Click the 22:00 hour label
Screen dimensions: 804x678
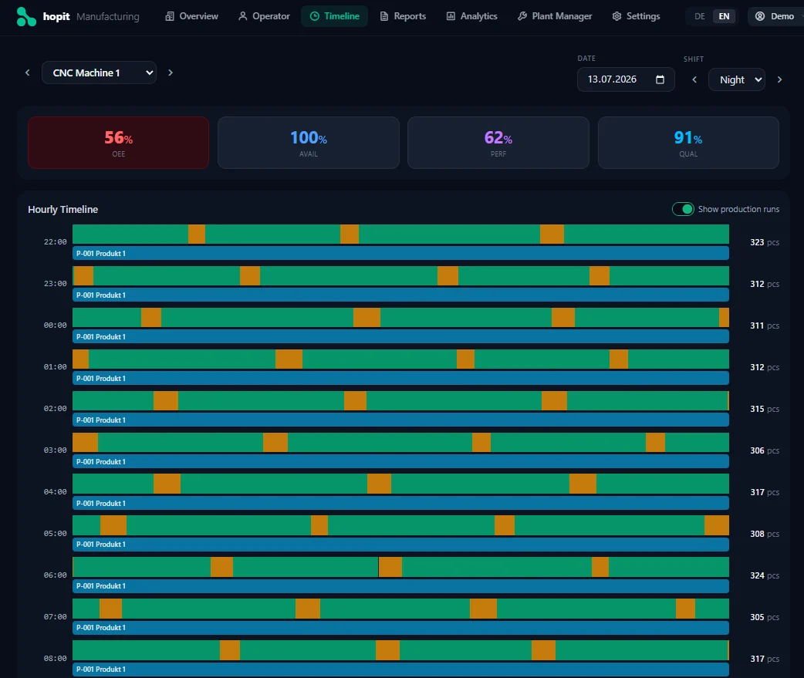coord(56,242)
